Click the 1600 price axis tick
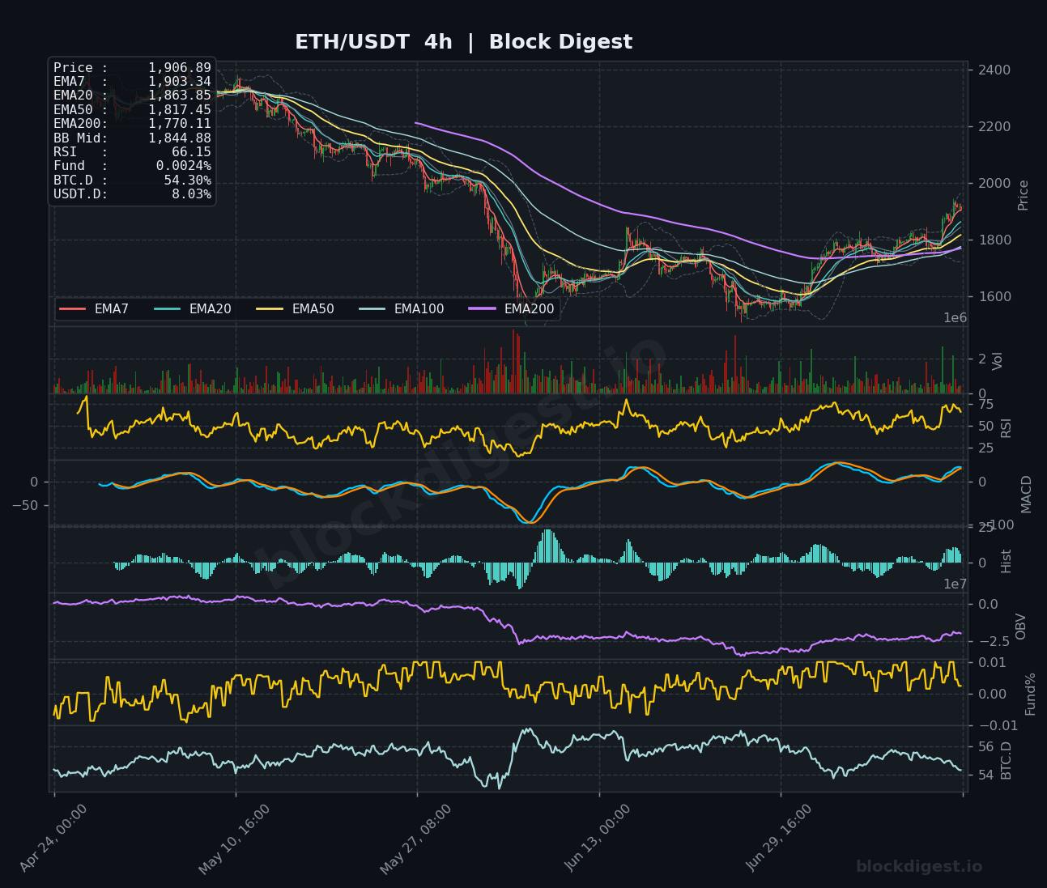The width and height of the screenshot is (1047, 888). pos(994,297)
